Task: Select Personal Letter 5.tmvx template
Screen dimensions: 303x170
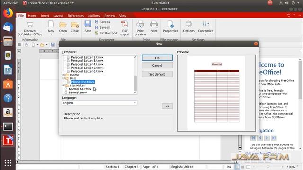Action: coord(87,68)
